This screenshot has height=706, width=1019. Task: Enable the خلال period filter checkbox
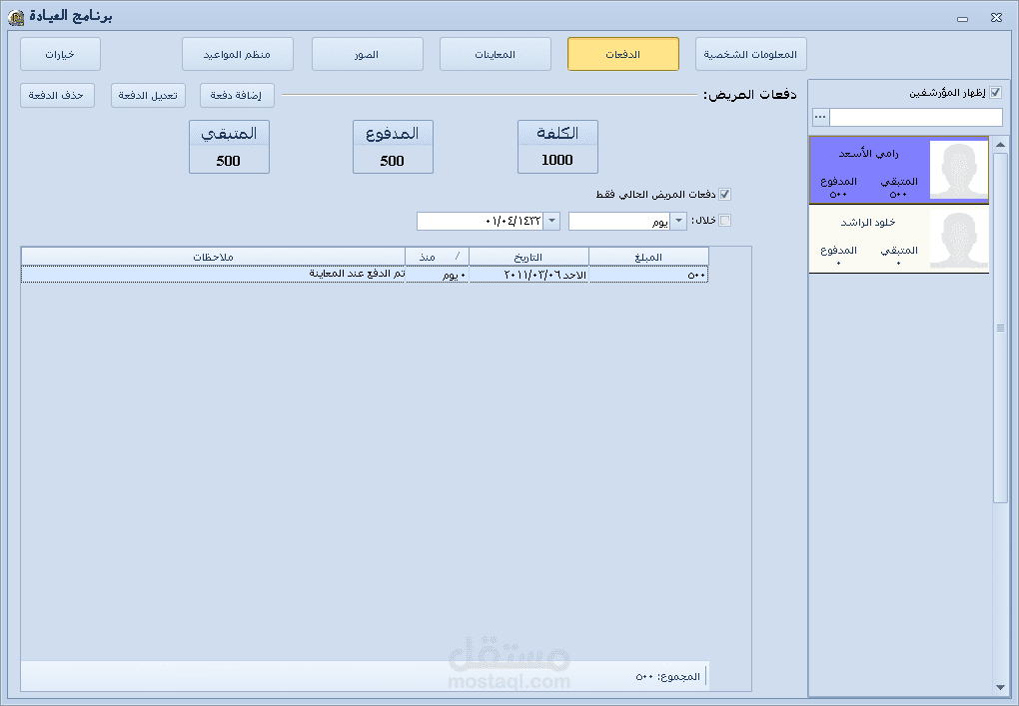click(x=724, y=220)
